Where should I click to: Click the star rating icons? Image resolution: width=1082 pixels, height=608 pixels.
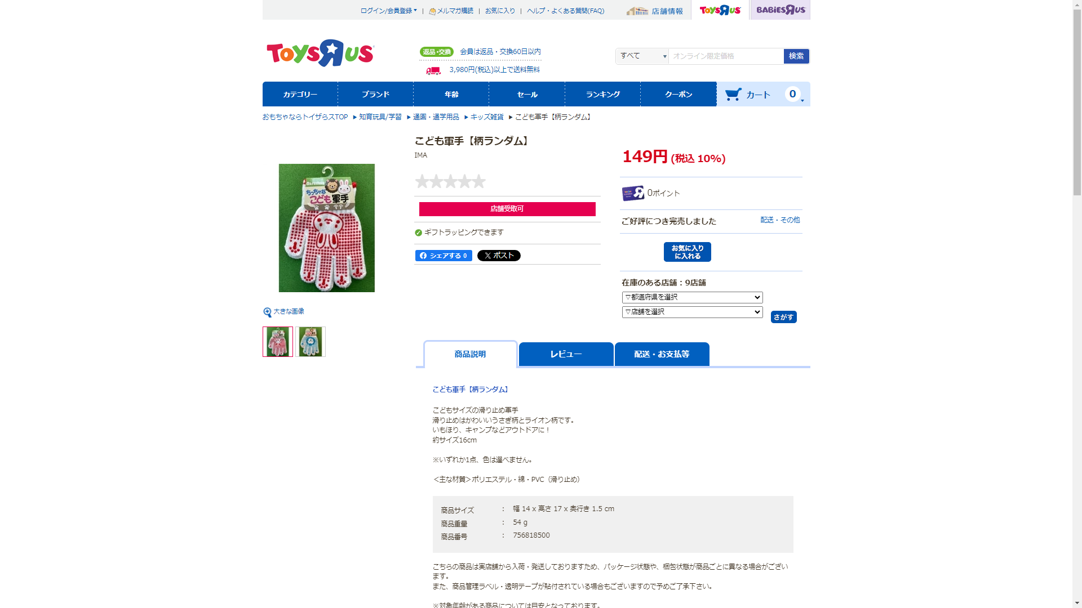click(450, 181)
